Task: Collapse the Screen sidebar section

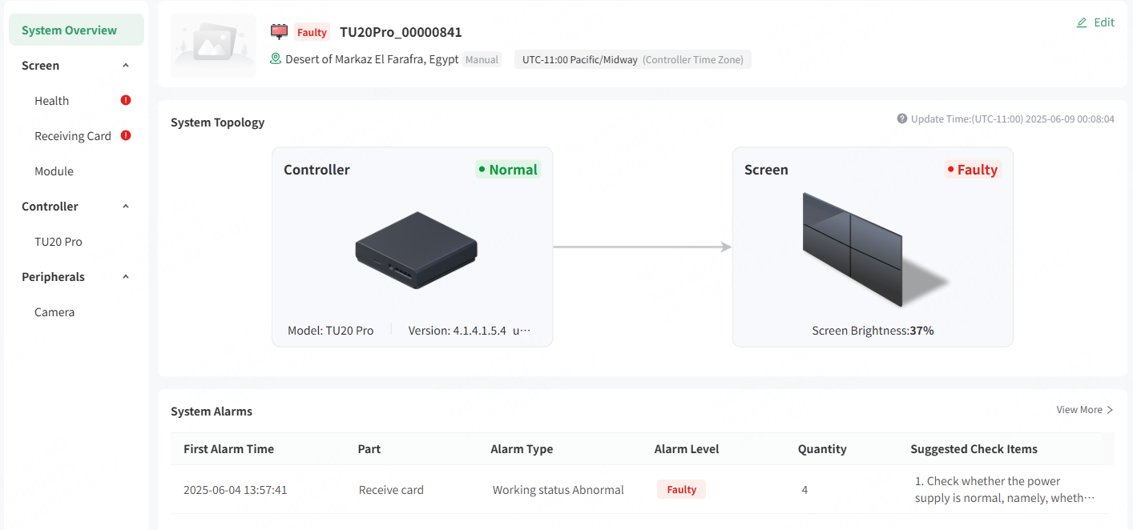Action: (x=126, y=66)
